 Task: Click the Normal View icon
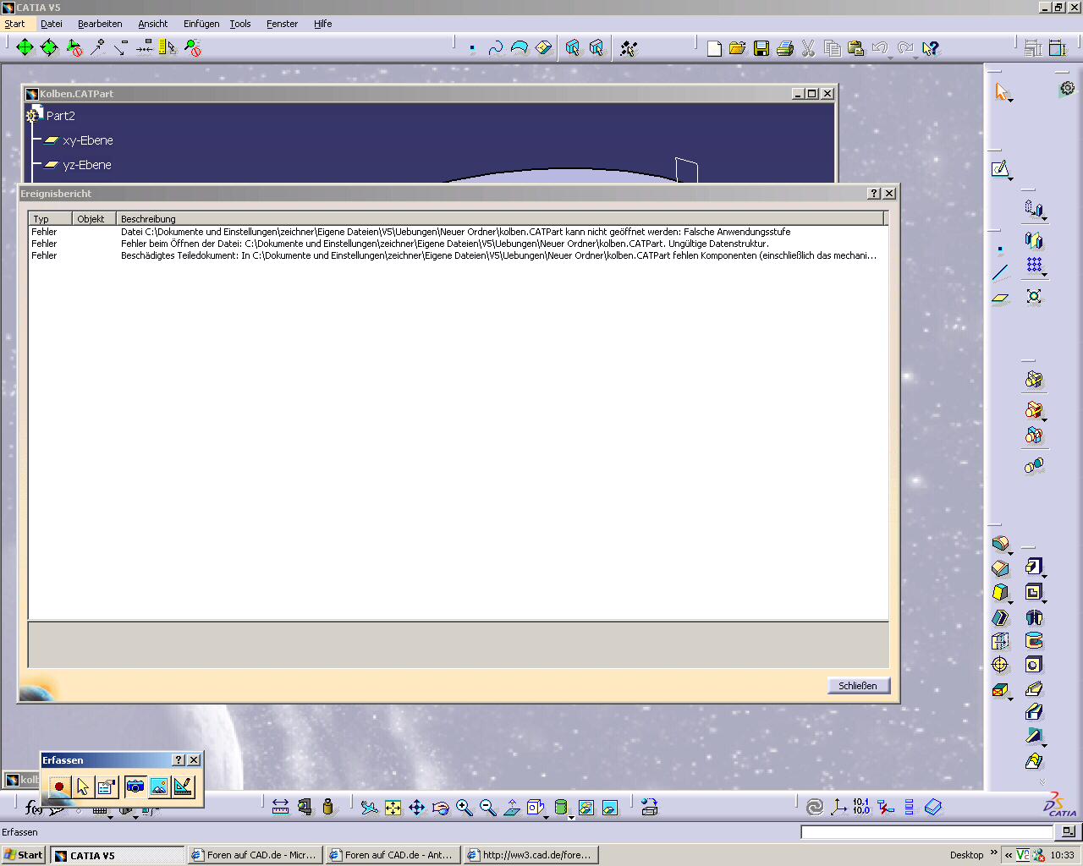tap(512, 808)
